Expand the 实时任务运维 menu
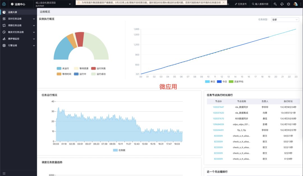303x176 pixels. point(19,19)
